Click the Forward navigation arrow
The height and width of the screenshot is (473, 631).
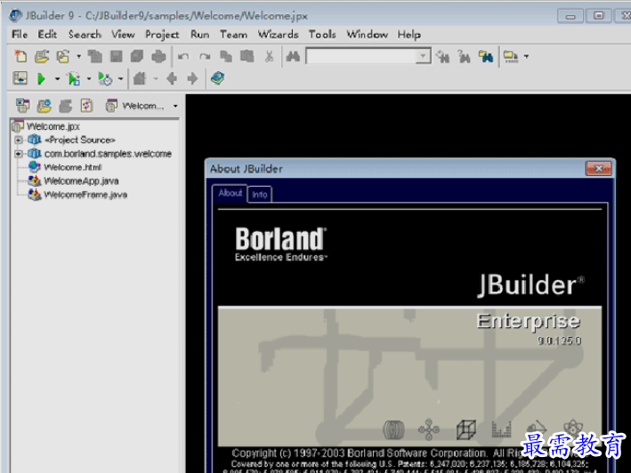[x=192, y=78]
